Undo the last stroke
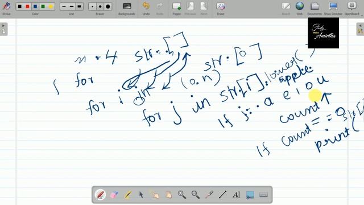This screenshot has width=364, height=205. 146,9
